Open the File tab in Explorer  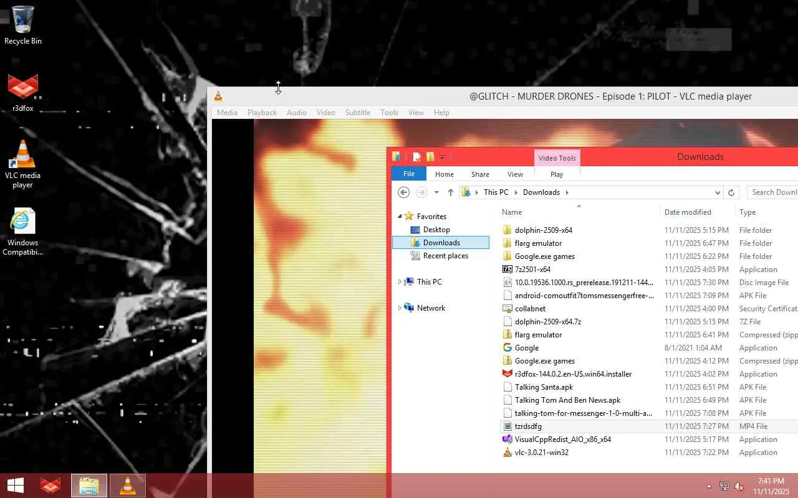click(409, 174)
